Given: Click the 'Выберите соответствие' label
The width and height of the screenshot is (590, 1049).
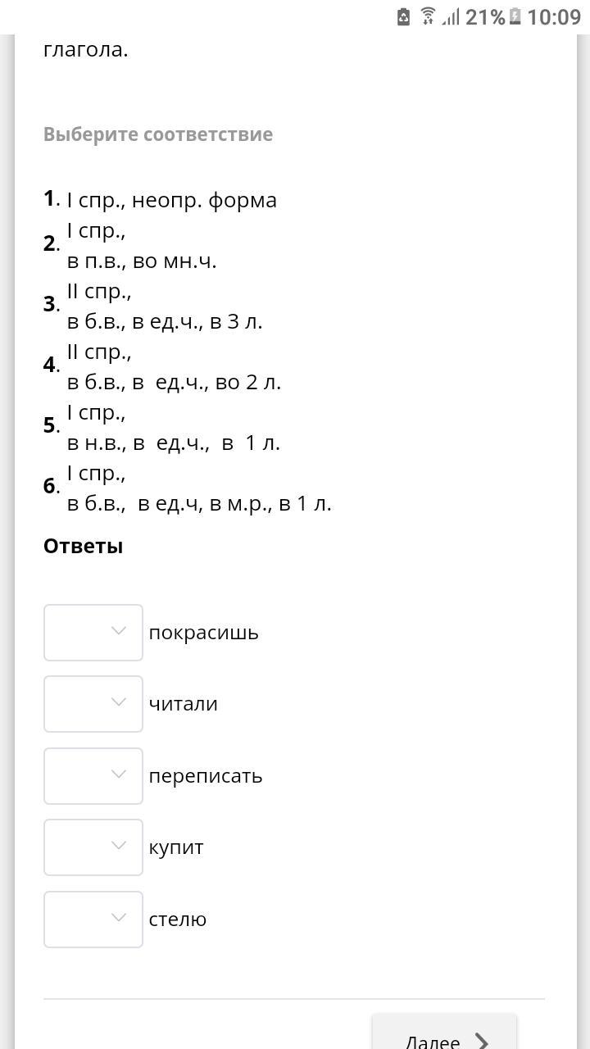Looking at the screenshot, I should point(157,134).
